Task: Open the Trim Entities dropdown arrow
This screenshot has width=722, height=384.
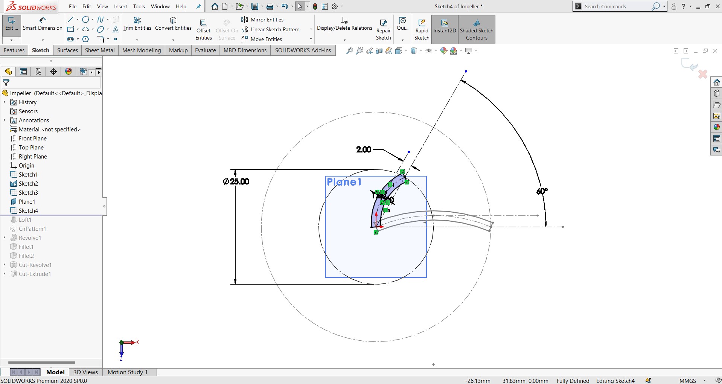Action: click(137, 40)
